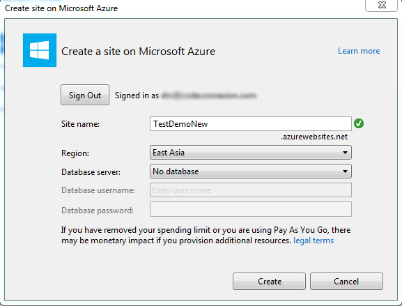Click the 'Create site on Microsoft Azure' title bar text
The width and height of the screenshot is (402, 306).
[x=61, y=8]
